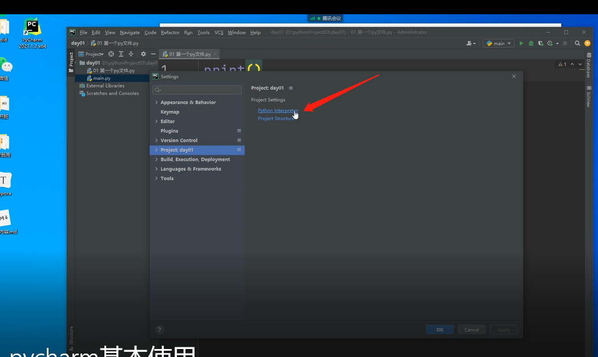Open the dropdown arrow next to profiler icon
Viewport: 598px width, 357px height.
coord(557,43)
